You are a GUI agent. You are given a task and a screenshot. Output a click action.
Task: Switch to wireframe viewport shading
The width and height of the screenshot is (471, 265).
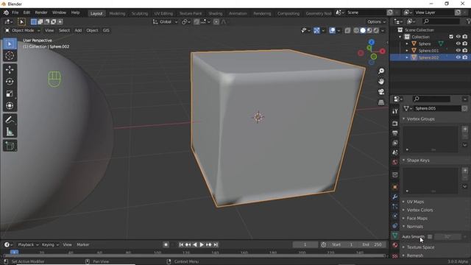pos(356,31)
